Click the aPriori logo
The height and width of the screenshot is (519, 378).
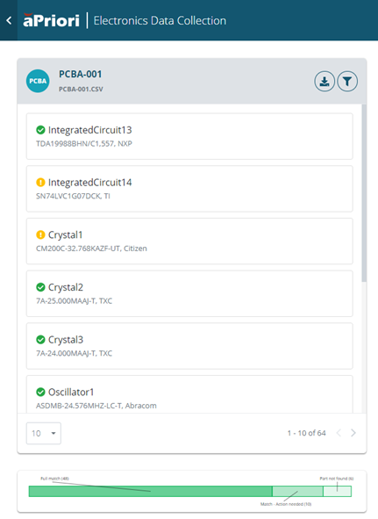51,20
